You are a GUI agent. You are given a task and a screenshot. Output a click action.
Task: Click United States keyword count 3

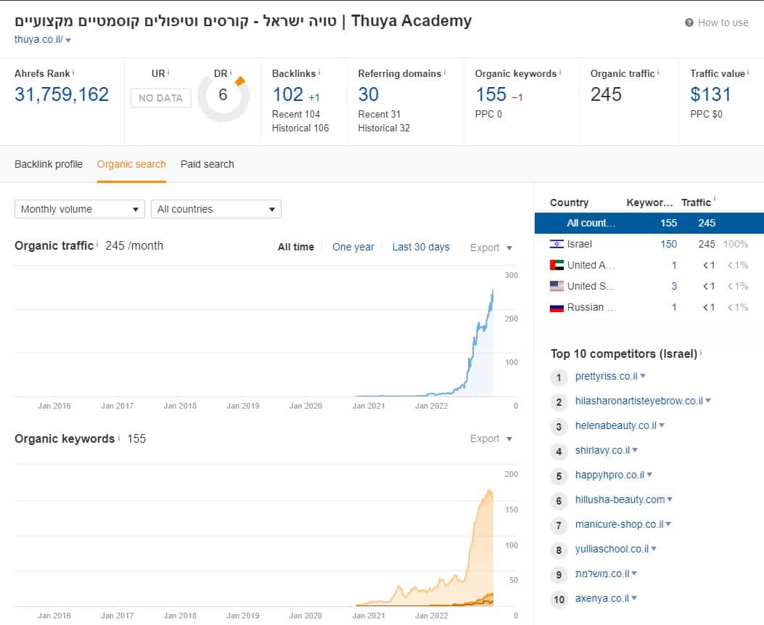coord(674,286)
